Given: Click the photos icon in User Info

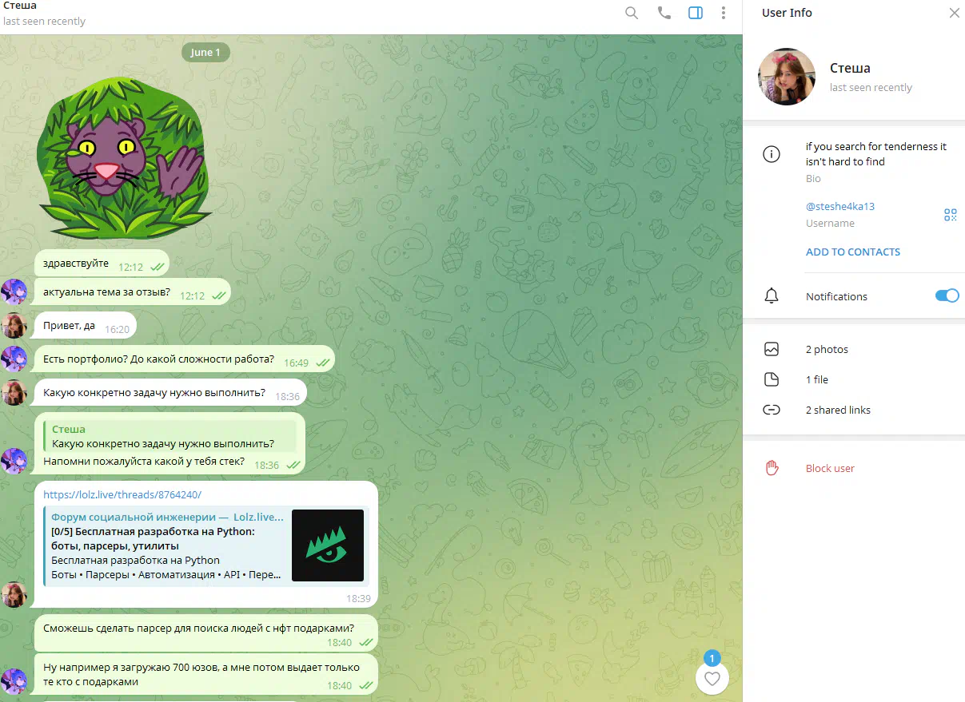Looking at the screenshot, I should [772, 349].
